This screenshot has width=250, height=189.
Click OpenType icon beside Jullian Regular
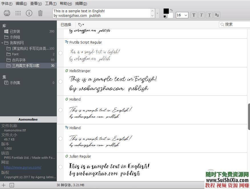(67, 156)
